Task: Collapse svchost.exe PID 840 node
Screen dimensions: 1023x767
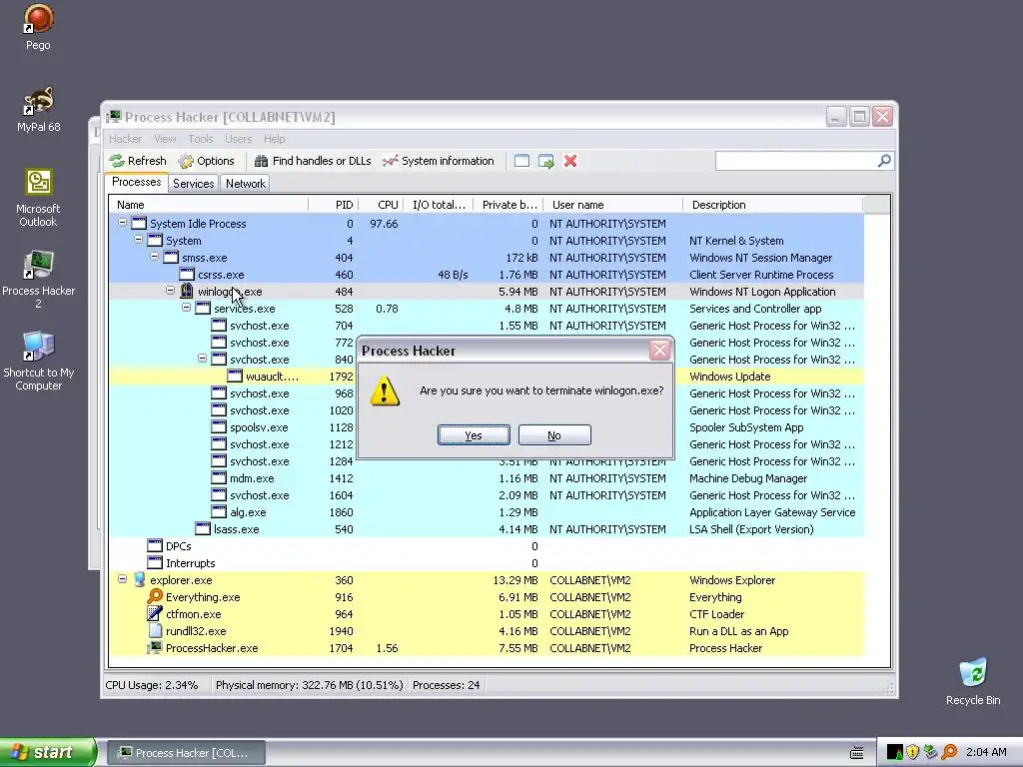Action: [x=202, y=359]
